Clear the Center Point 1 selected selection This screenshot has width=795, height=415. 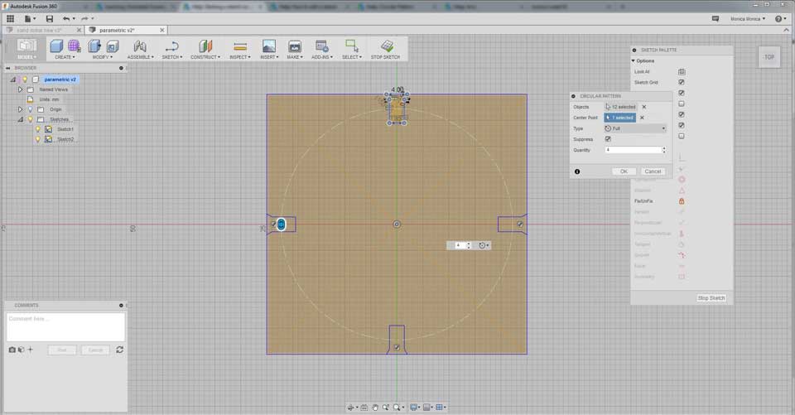coord(642,118)
